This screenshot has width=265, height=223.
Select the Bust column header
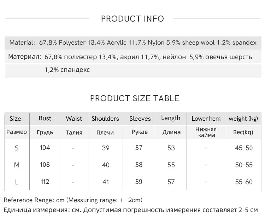[45, 118]
